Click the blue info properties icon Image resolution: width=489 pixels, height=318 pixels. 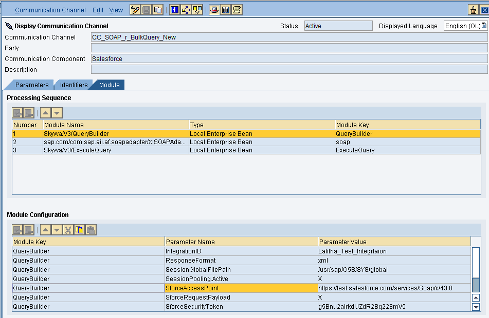(175, 10)
